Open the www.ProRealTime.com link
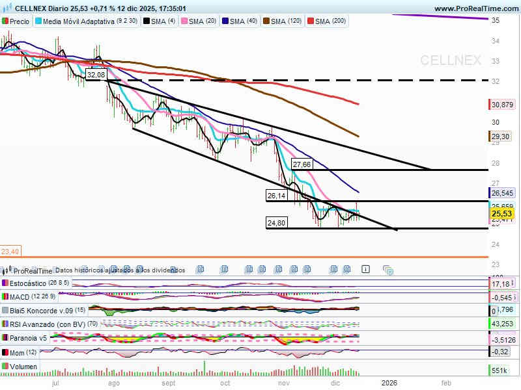This screenshot has height=390, width=521. [475, 8]
